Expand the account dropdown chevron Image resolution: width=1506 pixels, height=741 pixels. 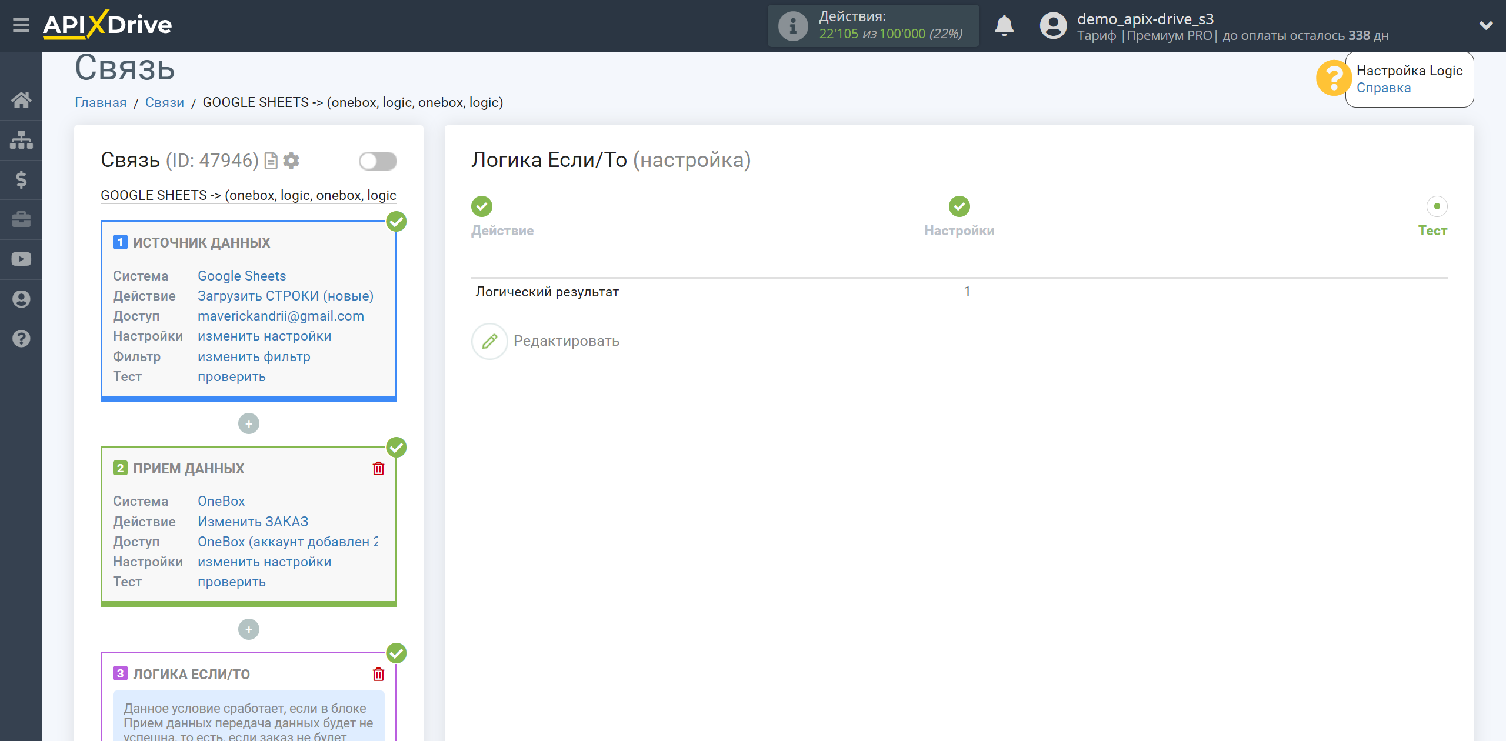click(x=1486, y=25)
